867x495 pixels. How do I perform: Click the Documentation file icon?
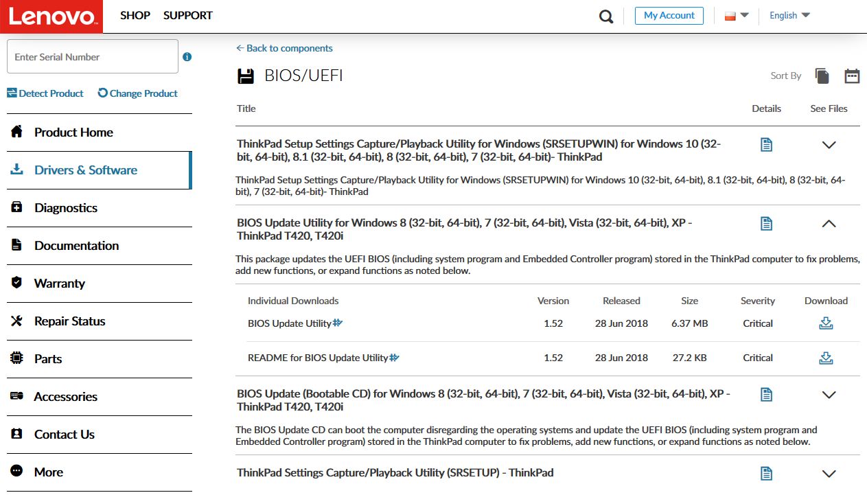[17, 245]
